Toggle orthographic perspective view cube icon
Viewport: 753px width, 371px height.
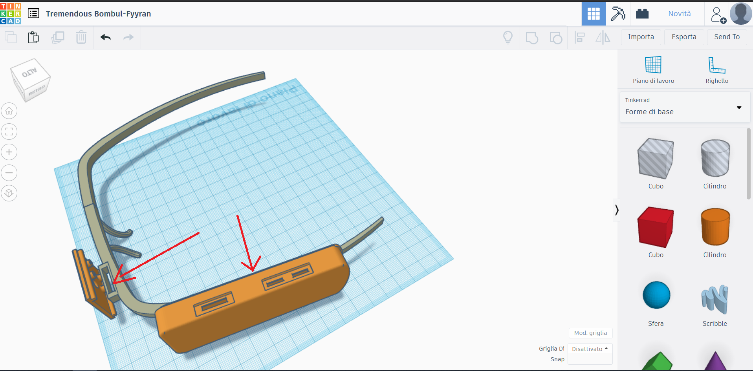tap(9, 193)
